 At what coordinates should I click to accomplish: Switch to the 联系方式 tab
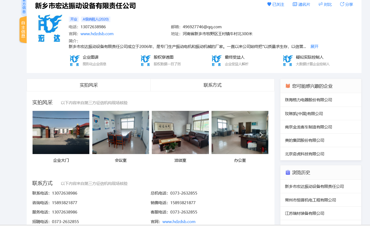pyautogui.click(x=212, y=85)
